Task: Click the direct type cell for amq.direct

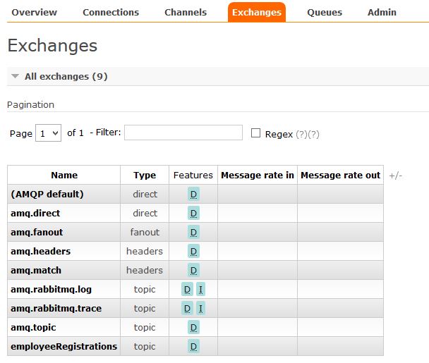Action: point(145,213)
